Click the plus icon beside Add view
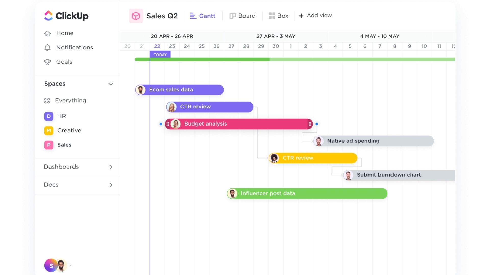 tap(301, 16)
